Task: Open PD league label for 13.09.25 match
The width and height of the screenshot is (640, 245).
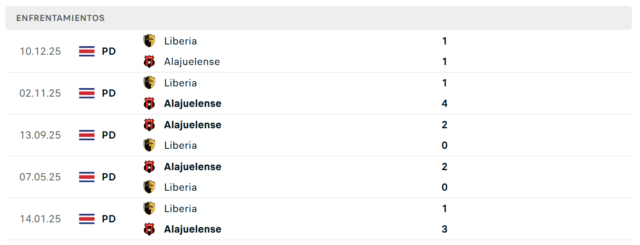Action: pos(109,135)
